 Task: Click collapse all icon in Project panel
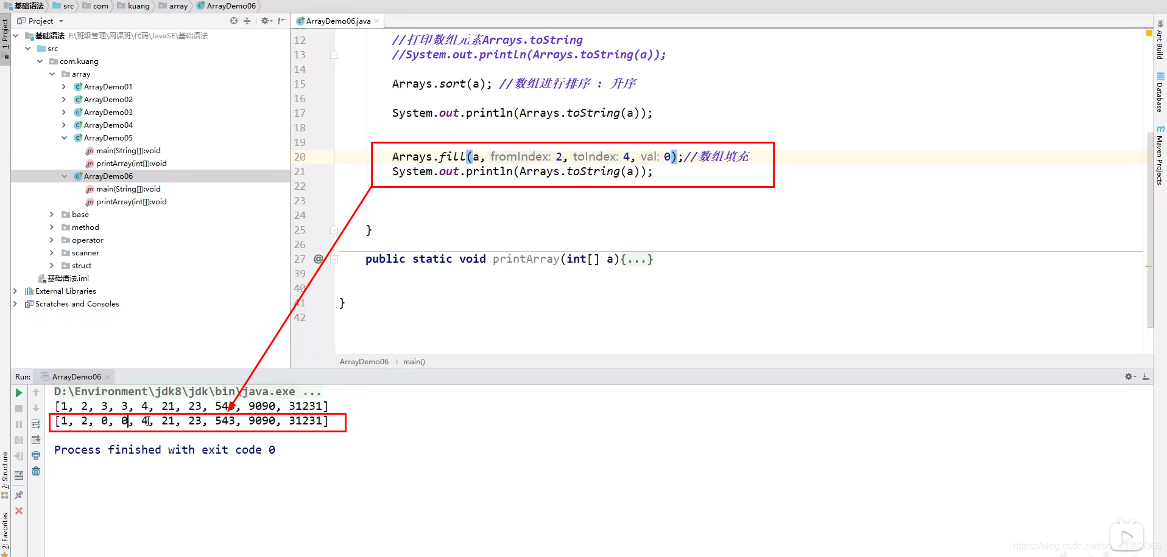247,21
